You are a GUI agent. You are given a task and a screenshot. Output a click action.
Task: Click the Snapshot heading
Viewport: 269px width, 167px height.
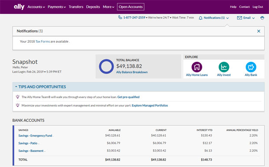click(25, 62)
